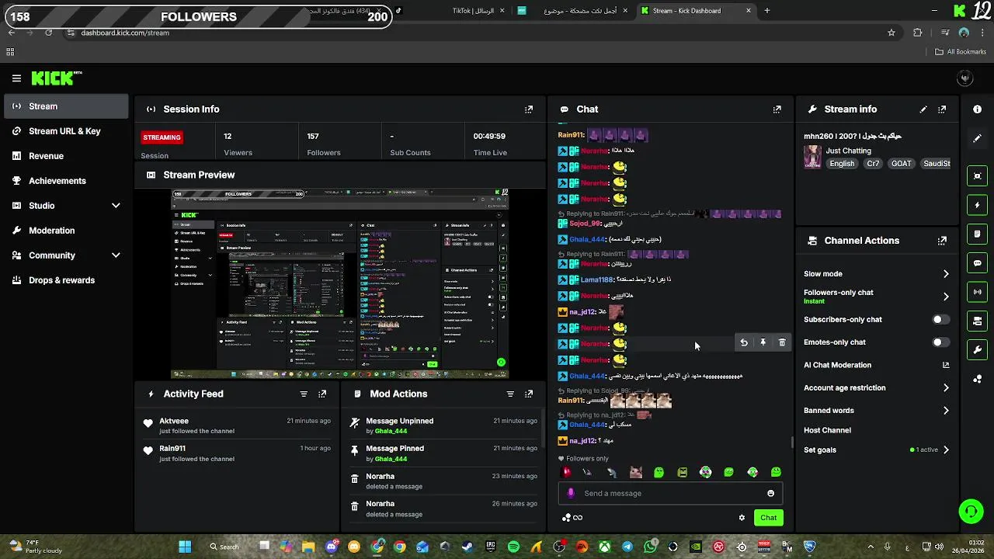Viewport: 994px width, 559px height.
Task: Edit stream info with the pencil icon
Action: pyautogui.click(x=923, y=109)
